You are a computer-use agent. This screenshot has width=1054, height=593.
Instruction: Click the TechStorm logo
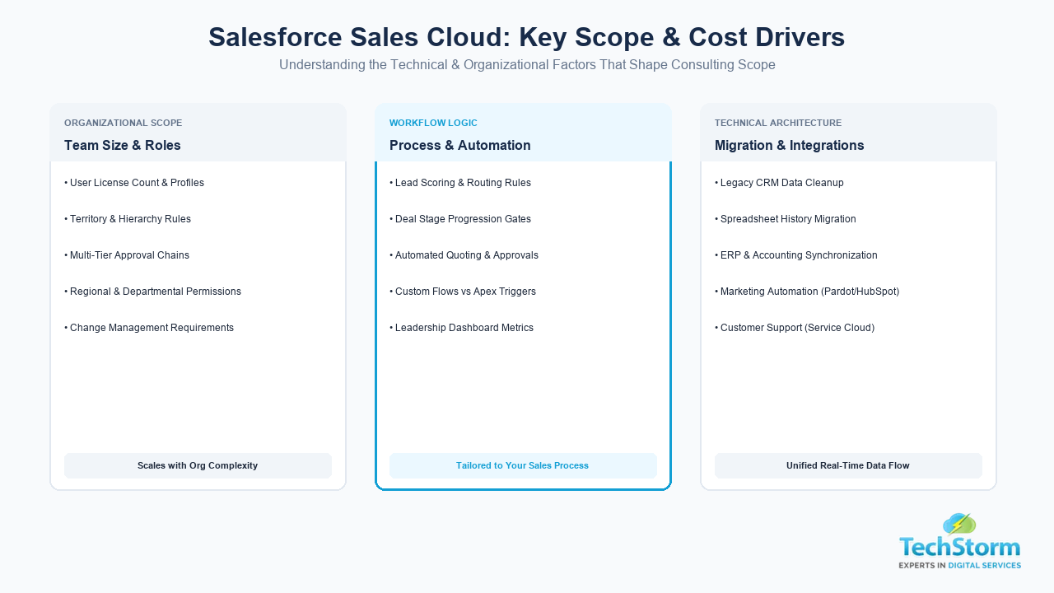[x=960, y=540]
